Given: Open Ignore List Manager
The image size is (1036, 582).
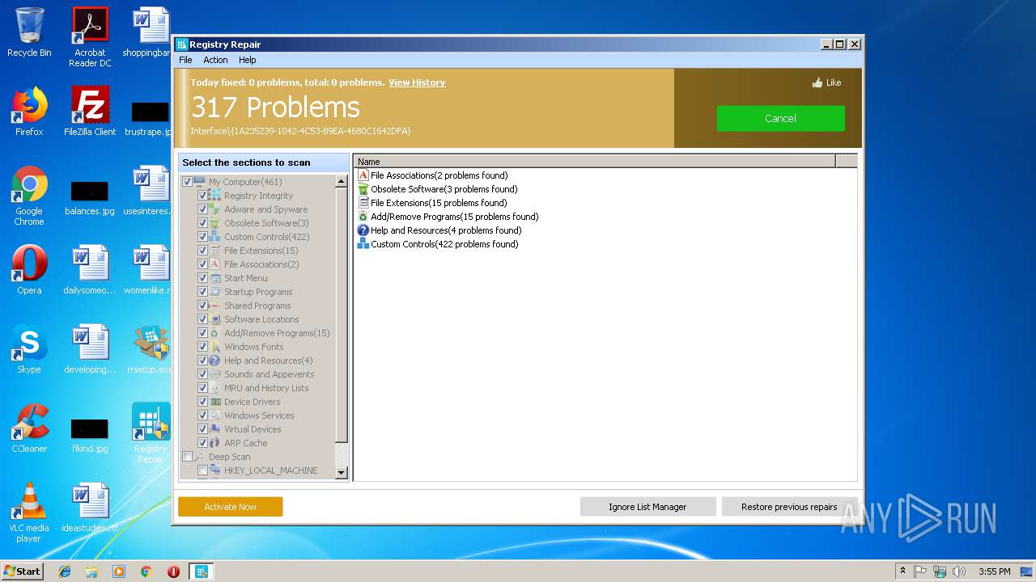Looking at the screenshot, I should (647, 507).
